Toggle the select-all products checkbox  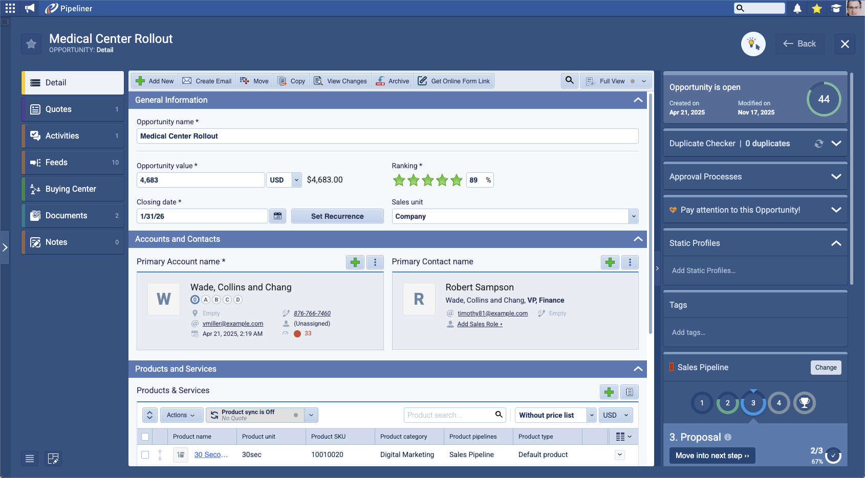[145, 437]
